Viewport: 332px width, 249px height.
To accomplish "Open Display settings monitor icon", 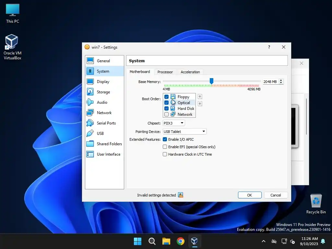I will click(90, 81).
